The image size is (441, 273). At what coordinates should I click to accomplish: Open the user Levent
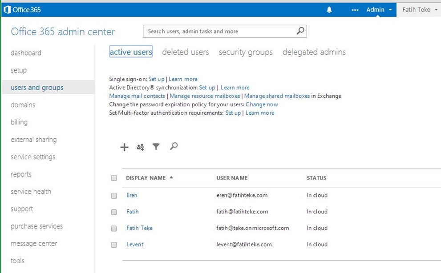click(x=135, y=245)
